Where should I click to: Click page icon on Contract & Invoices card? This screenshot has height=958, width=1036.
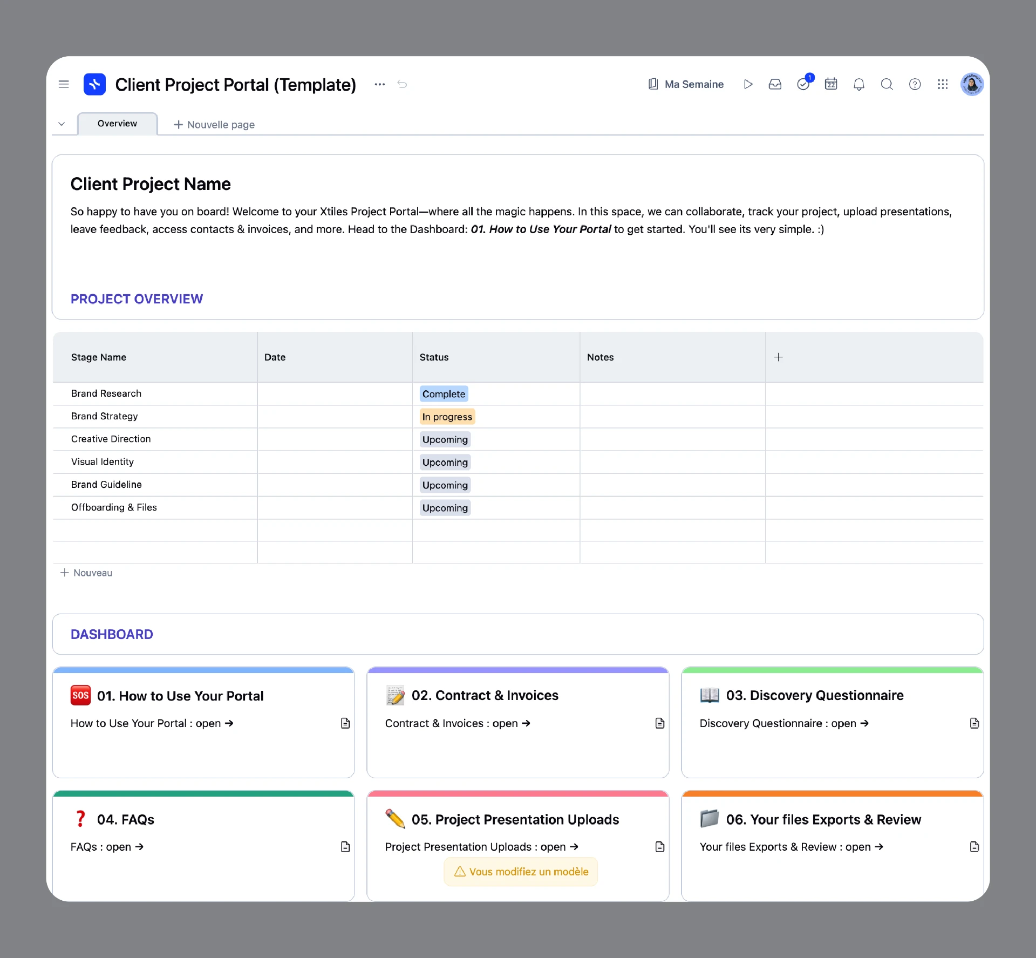pyautogui.click(x=659, y=723)
